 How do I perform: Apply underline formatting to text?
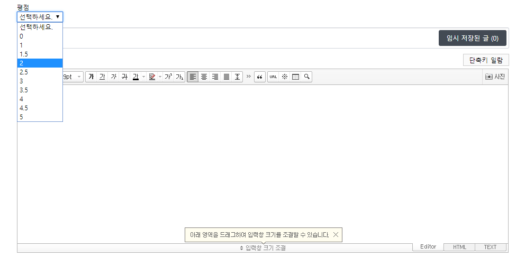[102, 77]
